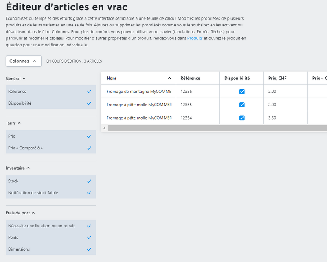Edit price 2.00 for reference 12355
The height and width of the screenshot is (262, 327).
pyautogui.click(x=286, y=105)
